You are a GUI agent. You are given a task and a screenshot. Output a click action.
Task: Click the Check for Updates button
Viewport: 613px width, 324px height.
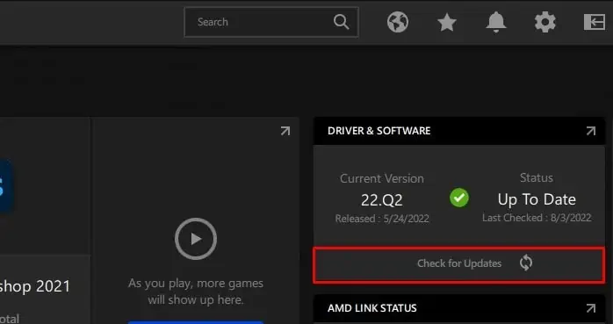(x=459, y=264)
